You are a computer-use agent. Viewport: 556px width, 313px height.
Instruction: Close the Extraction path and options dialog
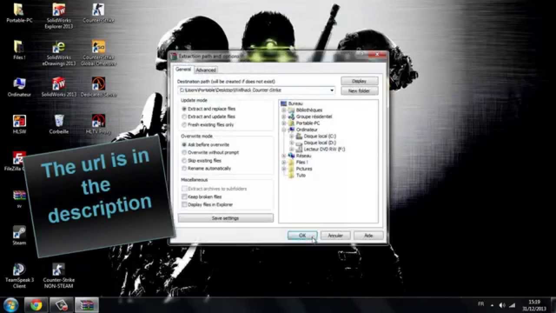377,54
